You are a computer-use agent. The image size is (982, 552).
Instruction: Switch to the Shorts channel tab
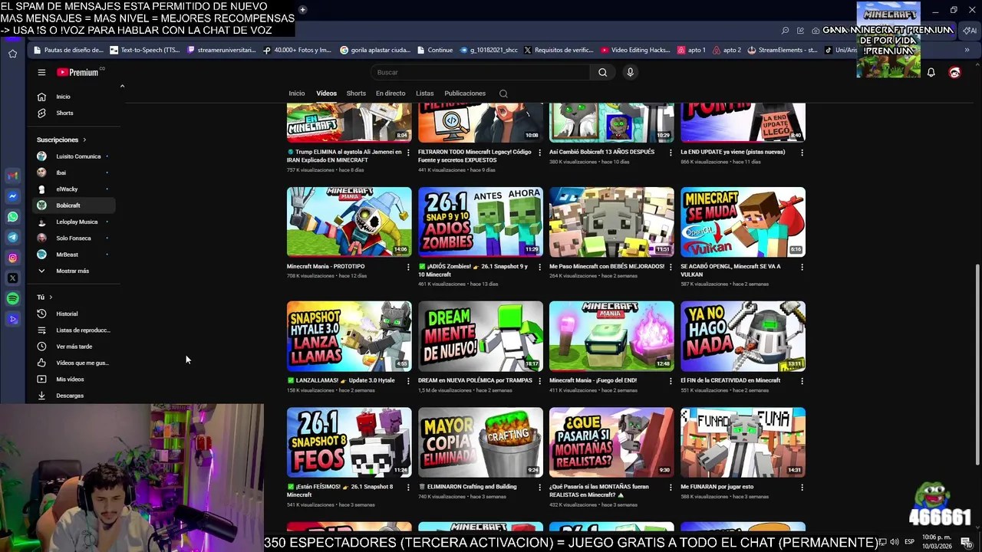(356, 94)
